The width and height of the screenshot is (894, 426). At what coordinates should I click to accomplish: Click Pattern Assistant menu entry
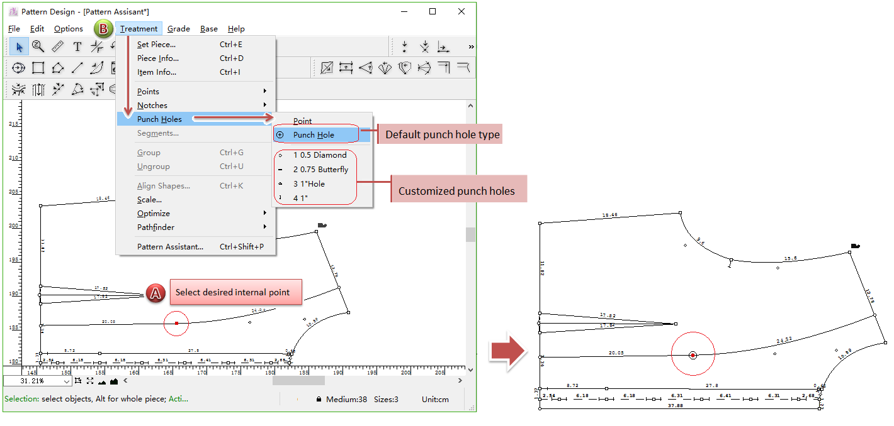pos(170,247)
